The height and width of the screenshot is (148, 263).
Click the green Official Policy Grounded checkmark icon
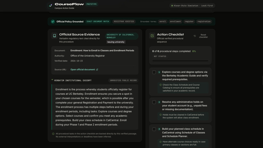coord(53,22)
